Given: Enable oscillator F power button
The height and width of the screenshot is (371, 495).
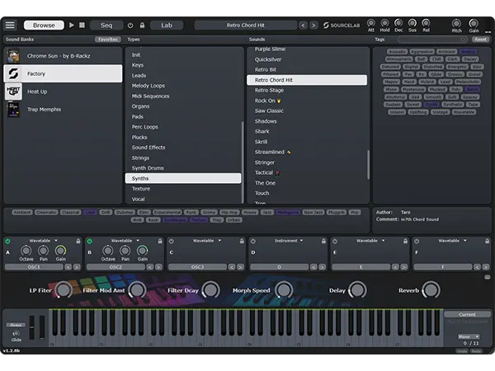Looking at the screenshot, I should click(417, 241).
